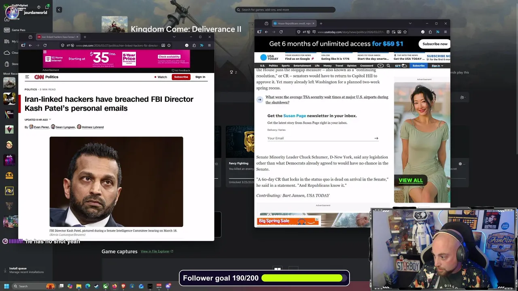Image resolution: width=518 pixels, height=291 pixels.
Task: Open Entertainment section in USA Today nav
Action: [x=302, y=65]
